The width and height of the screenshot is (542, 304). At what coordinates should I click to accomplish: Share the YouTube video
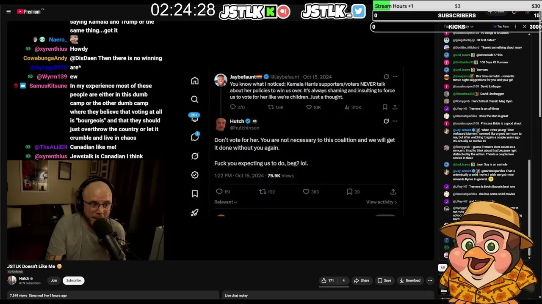click(x=362, y=280)
